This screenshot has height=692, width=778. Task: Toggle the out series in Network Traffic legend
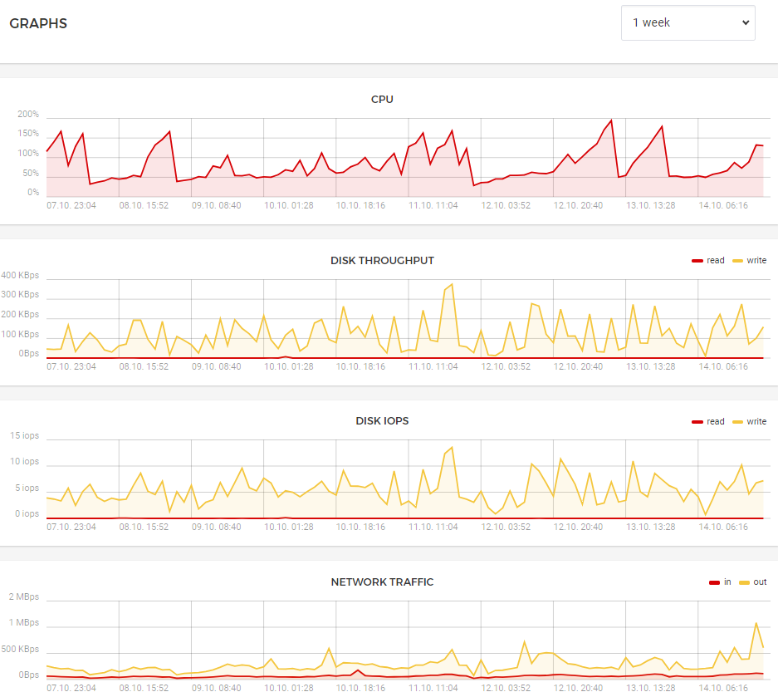[753, 582]
